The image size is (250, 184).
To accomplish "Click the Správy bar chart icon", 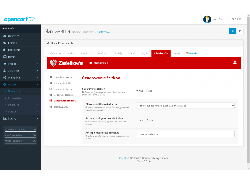I will 5,118.
